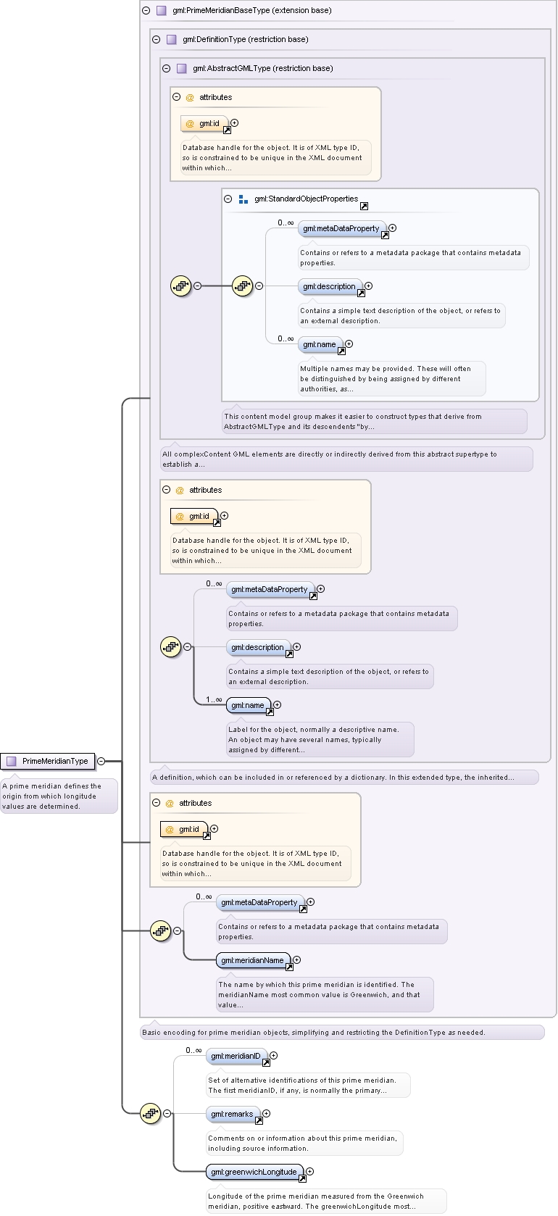Collapse the PrimeMeridianType root node
558x1216 pixels.
(101, 761)
